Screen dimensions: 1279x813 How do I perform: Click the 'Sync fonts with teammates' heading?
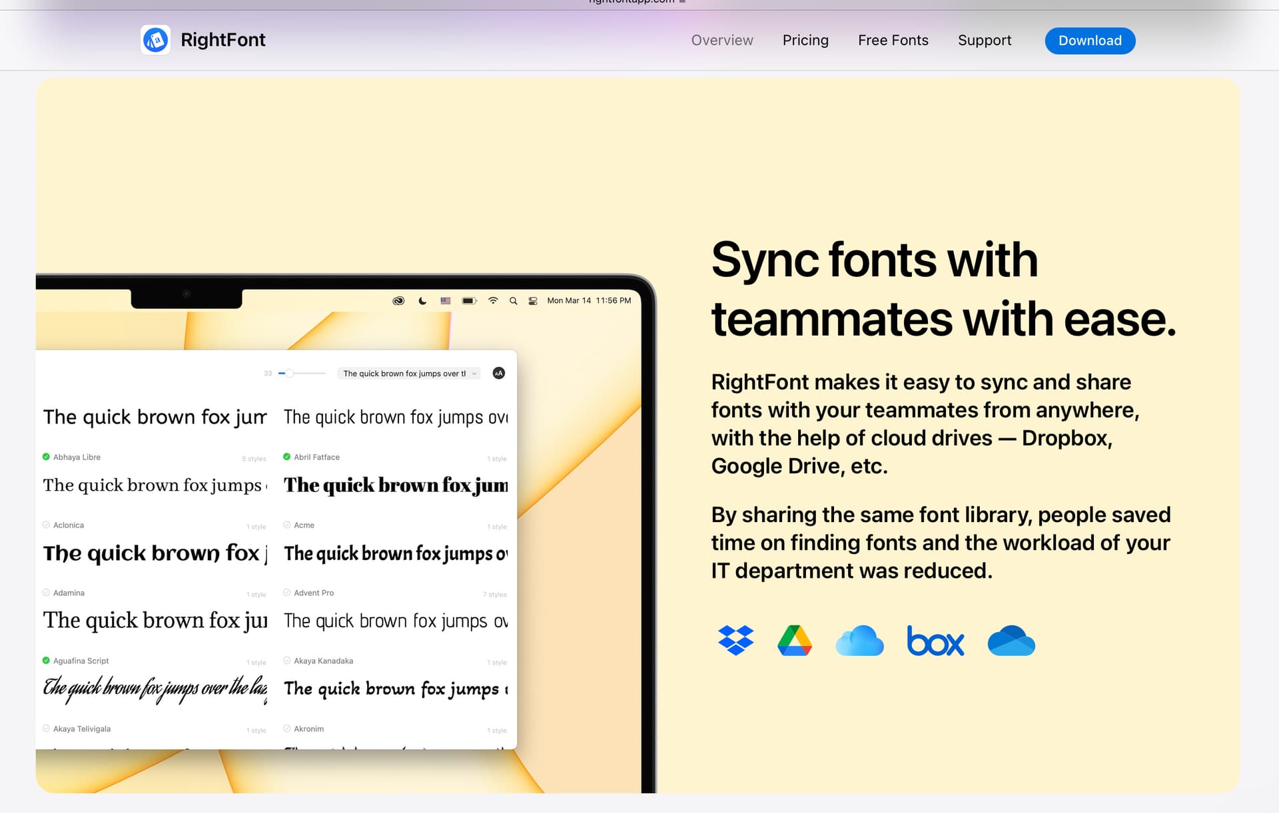click(944, 289)
